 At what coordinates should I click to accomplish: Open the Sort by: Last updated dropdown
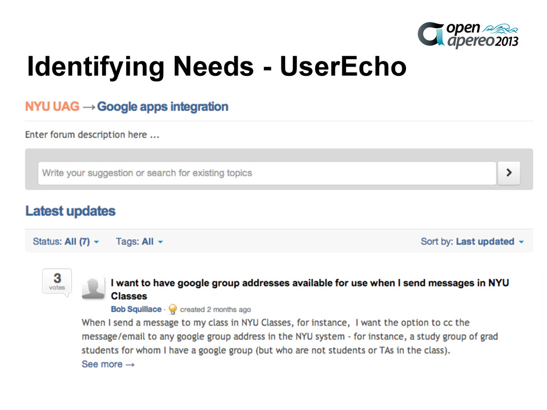click(472, 242)
